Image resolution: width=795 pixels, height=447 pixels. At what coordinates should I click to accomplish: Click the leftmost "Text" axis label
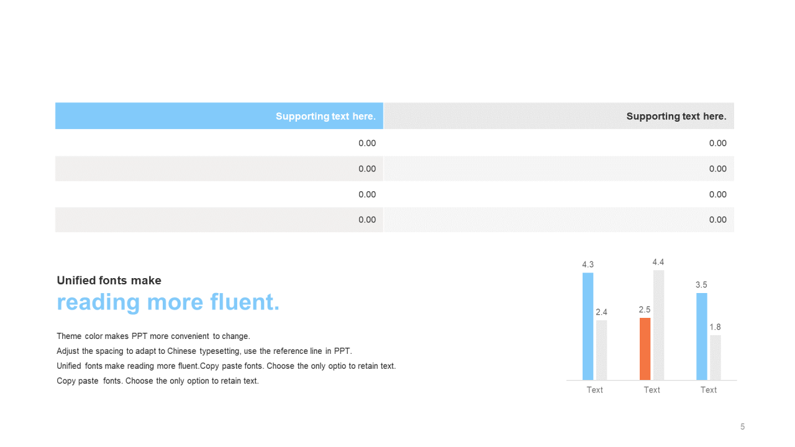594,390
